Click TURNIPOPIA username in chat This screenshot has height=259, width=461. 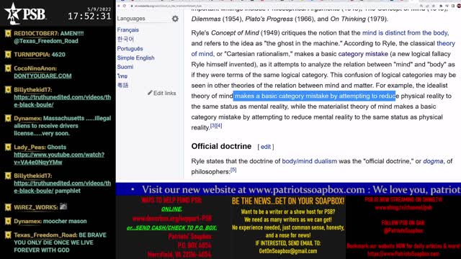coord(32,55)
